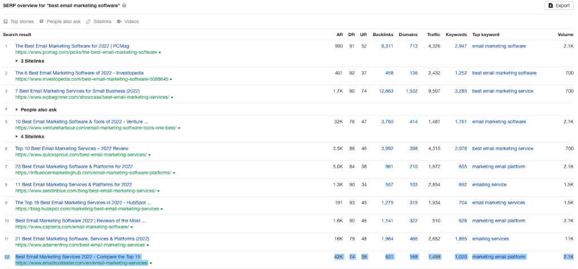
Task: Open dropdown arrow next to pcmag.com URL
Action: 160,52
